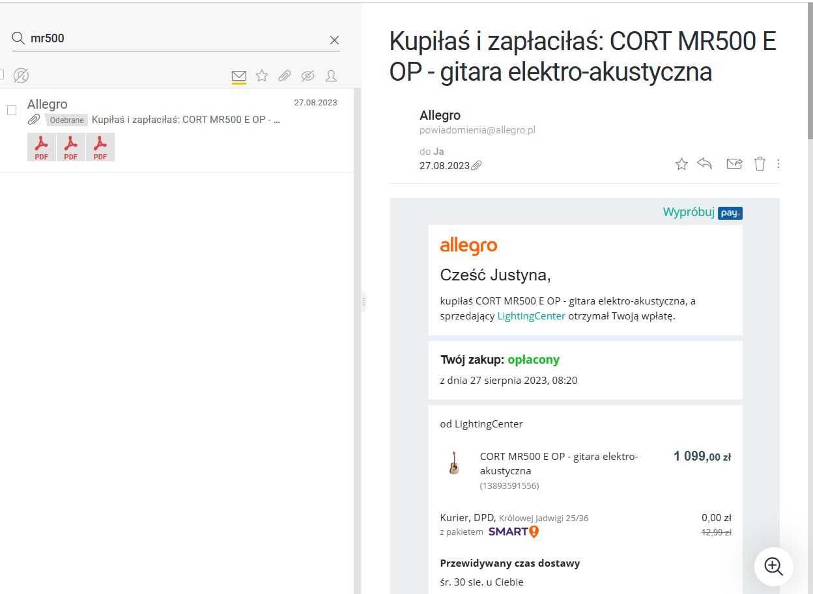Click sender address powiadomienia@allegro.pl

pyautogui.click(x=478, y=130)
